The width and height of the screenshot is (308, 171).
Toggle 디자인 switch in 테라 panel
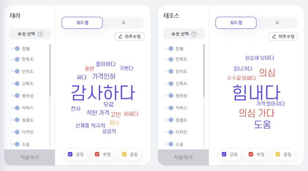pyautogui.click(x=15, y=132)
